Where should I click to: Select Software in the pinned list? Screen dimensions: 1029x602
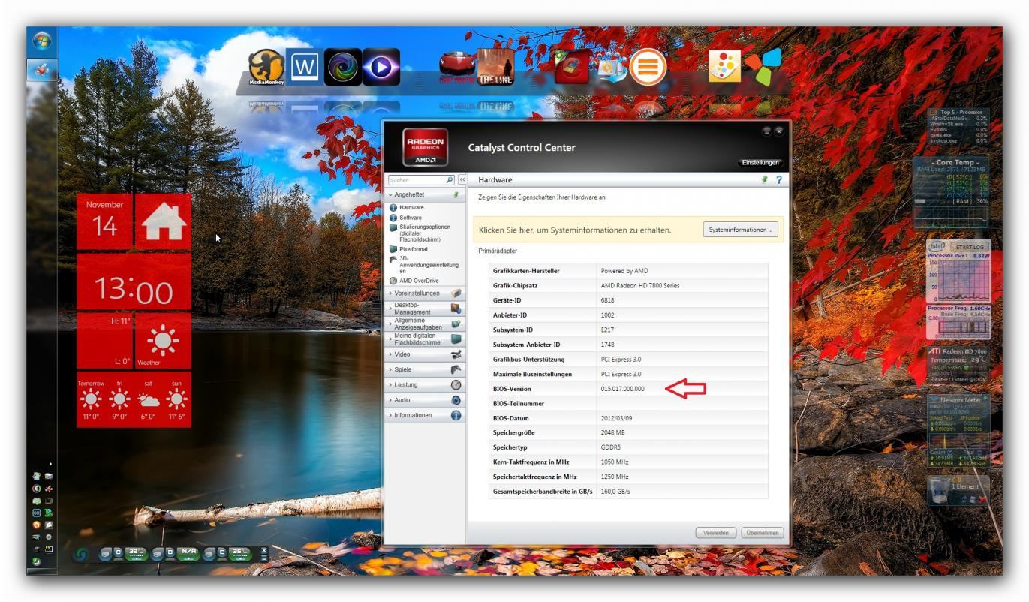click(411, 218)
